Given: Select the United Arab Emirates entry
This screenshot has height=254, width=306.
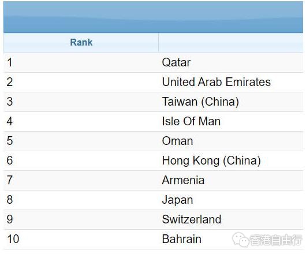Looking at the screenshot, I should [217, 82].
